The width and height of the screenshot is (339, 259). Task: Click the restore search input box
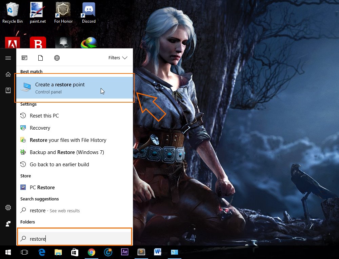(75, 239)
